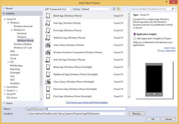Click the Pivot App (Windows Phone) template icon
Screen dimensions: 179x124
(x=48, y=30)
